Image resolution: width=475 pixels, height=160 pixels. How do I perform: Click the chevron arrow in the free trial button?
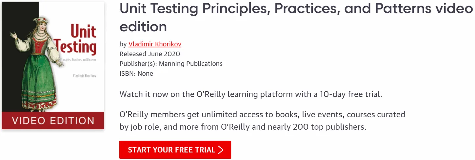coord(221,150)
